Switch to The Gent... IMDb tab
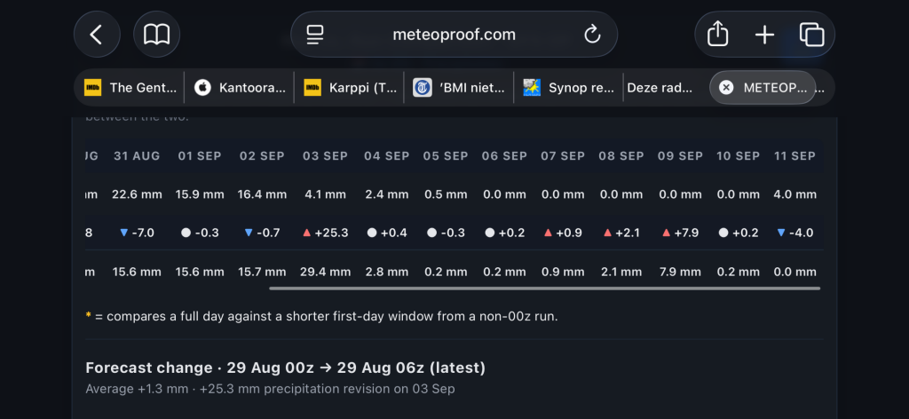The height and width of the screenshot is (419, 909). [x=130, y=88]
